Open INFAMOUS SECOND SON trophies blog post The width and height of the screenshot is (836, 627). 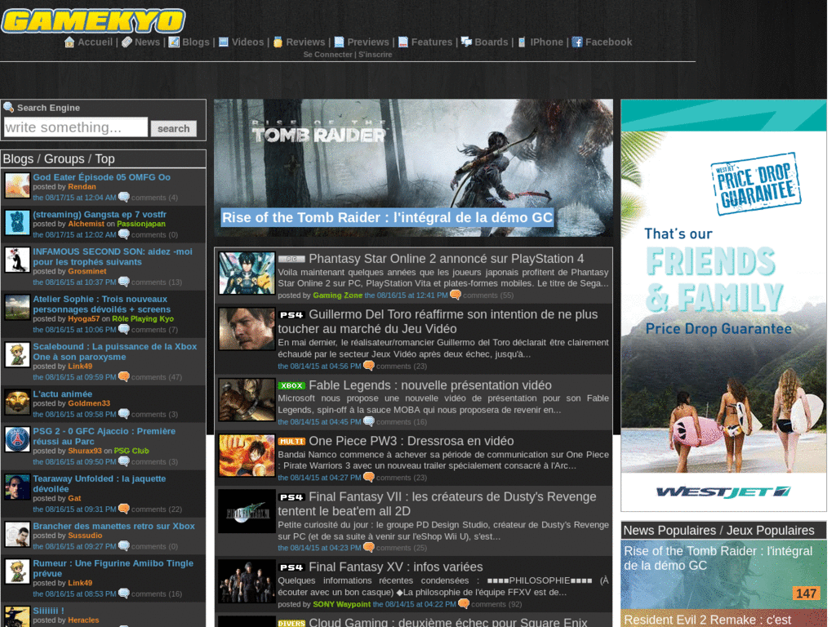[x=113, y=256]
